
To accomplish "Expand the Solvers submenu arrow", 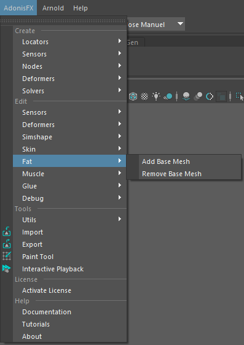I will point(120,90).
